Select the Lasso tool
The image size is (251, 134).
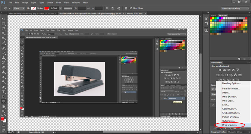[3, 28]
